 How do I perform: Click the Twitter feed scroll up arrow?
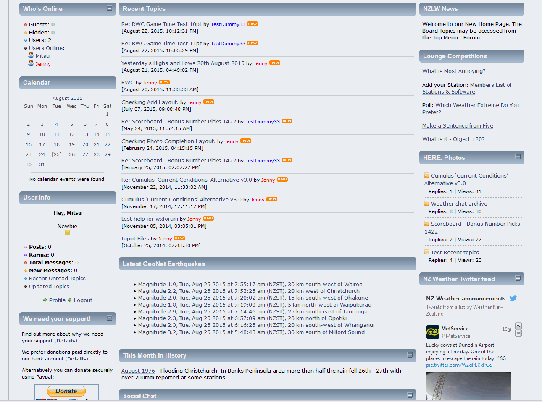coord(518,326)
